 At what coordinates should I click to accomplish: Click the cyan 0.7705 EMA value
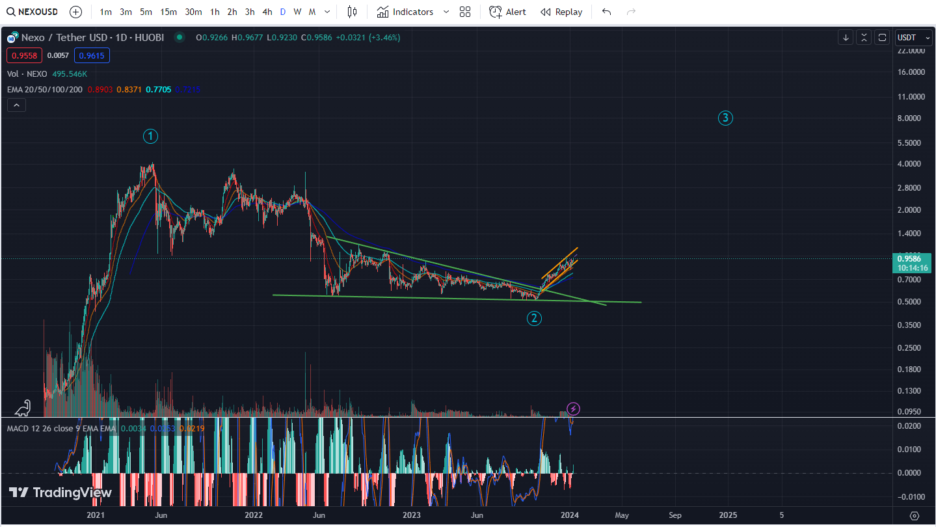(159, 89)
